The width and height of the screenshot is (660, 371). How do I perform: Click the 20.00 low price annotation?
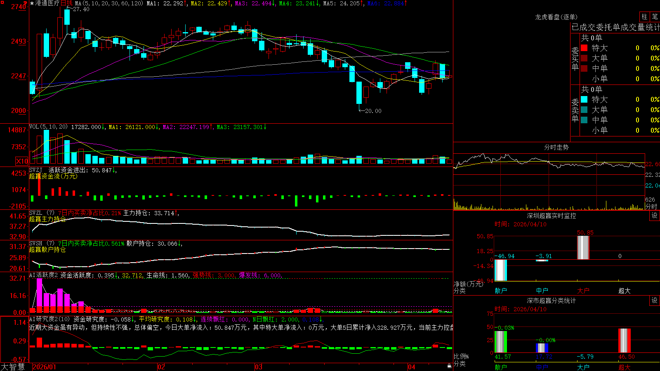(x=373, y=111)
